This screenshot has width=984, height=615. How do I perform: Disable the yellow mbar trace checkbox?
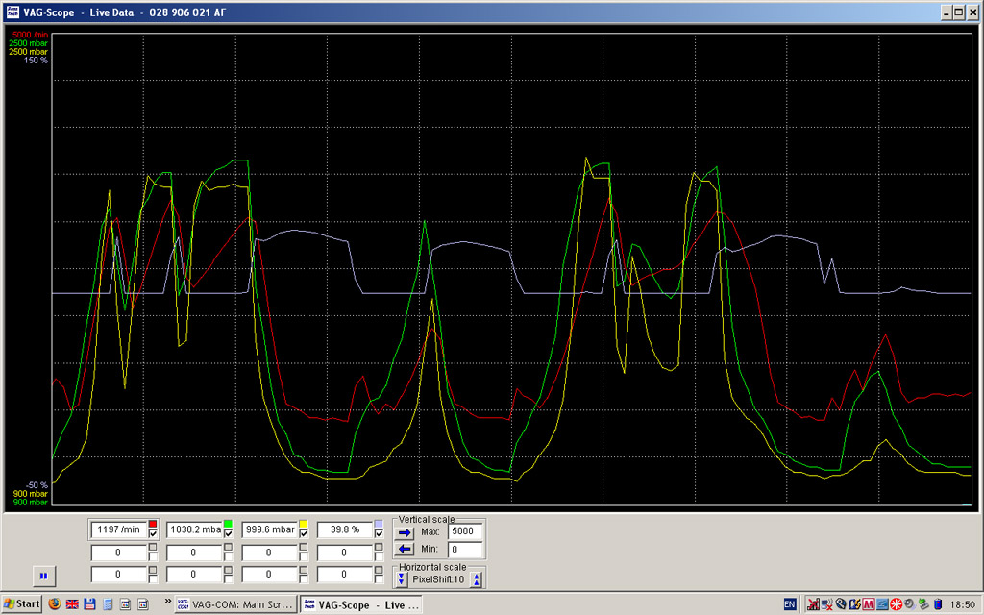tap(304, 533)
